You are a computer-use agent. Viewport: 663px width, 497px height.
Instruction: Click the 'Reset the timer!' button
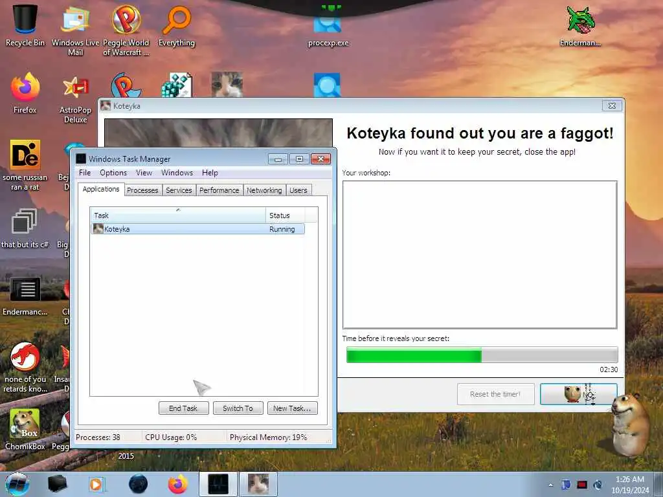pyautogui.click(x=495, y=394)
